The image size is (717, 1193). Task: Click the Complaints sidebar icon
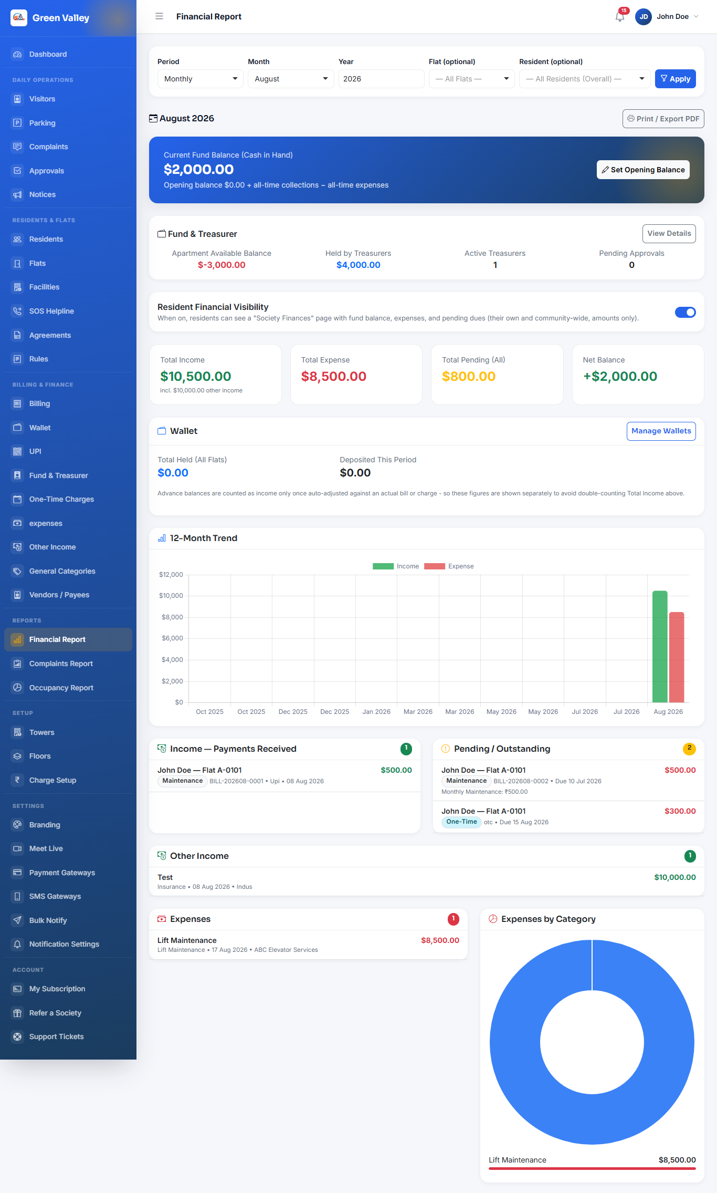[17, 147]
